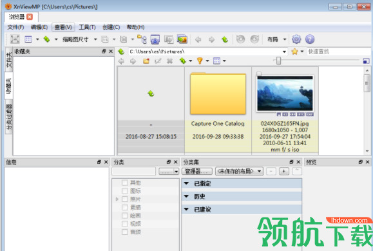Viewport: 373px width, 251px height.
Task: Click the back arrow in the browser sub-toolbar
Action: (121, 61)
